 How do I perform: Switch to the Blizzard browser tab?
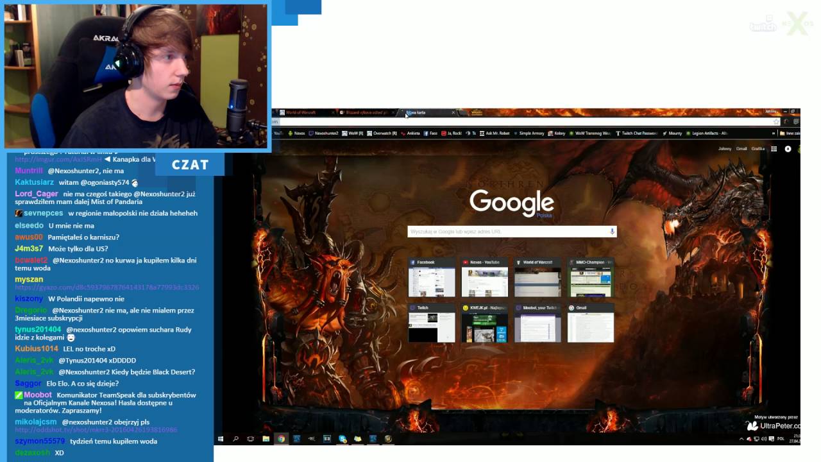tap(368, 112)
